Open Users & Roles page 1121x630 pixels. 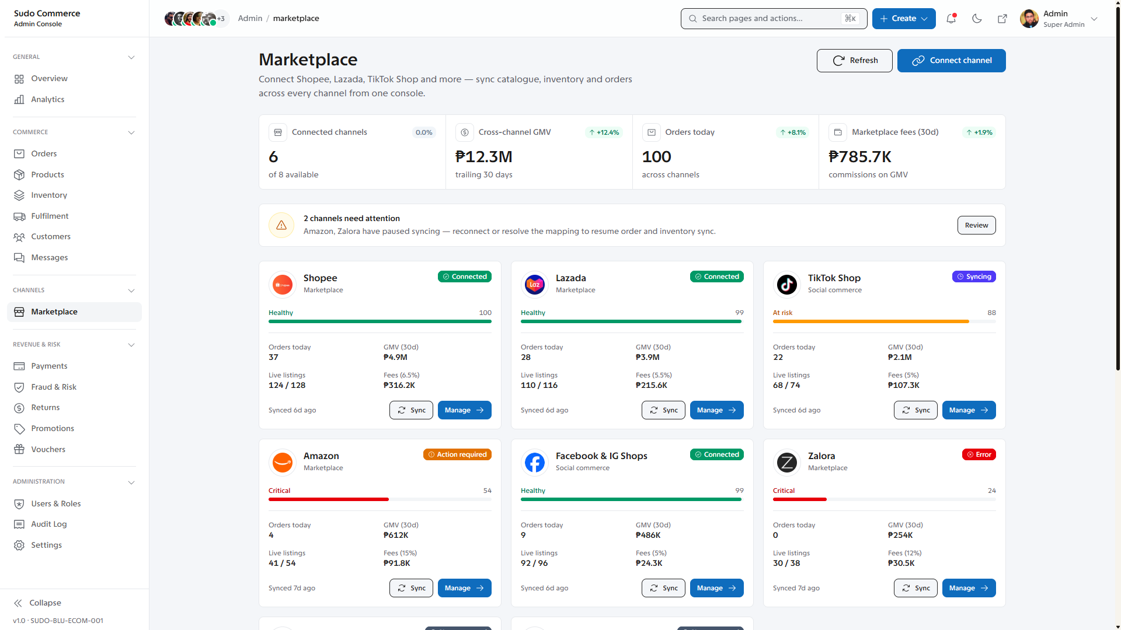point(74,503)
